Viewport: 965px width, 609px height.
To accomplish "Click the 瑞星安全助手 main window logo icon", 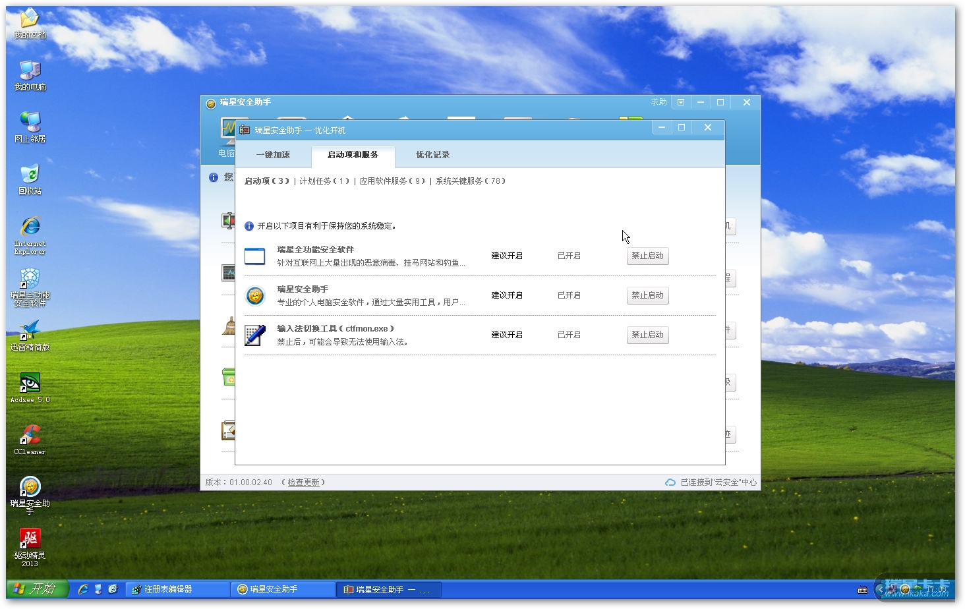I will [x=211, y=103].
